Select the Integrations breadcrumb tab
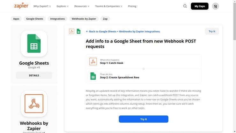Image resolution: width=236 pixels, height=133 pixels. pyautogui.click(x=57, y=19)
